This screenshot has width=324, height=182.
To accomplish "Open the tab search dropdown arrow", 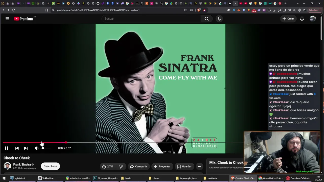I will (x=298, y=3).
